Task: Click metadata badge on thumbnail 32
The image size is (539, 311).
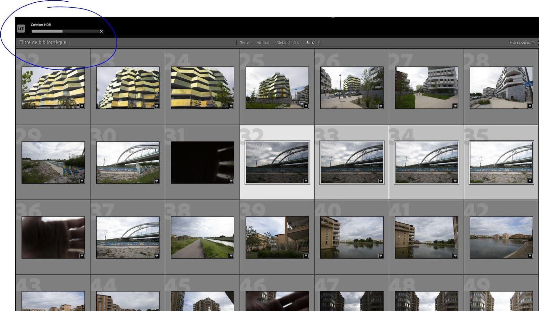Action: [306, 181]
